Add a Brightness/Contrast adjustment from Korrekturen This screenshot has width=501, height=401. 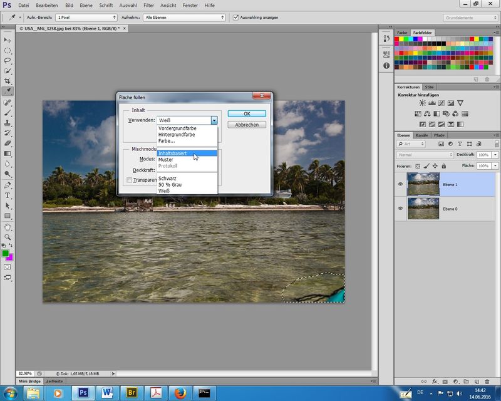tap(423, 103)
